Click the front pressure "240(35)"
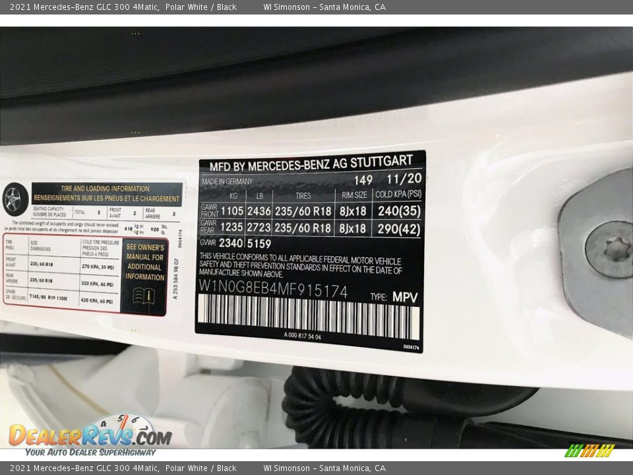 (400, 210)
